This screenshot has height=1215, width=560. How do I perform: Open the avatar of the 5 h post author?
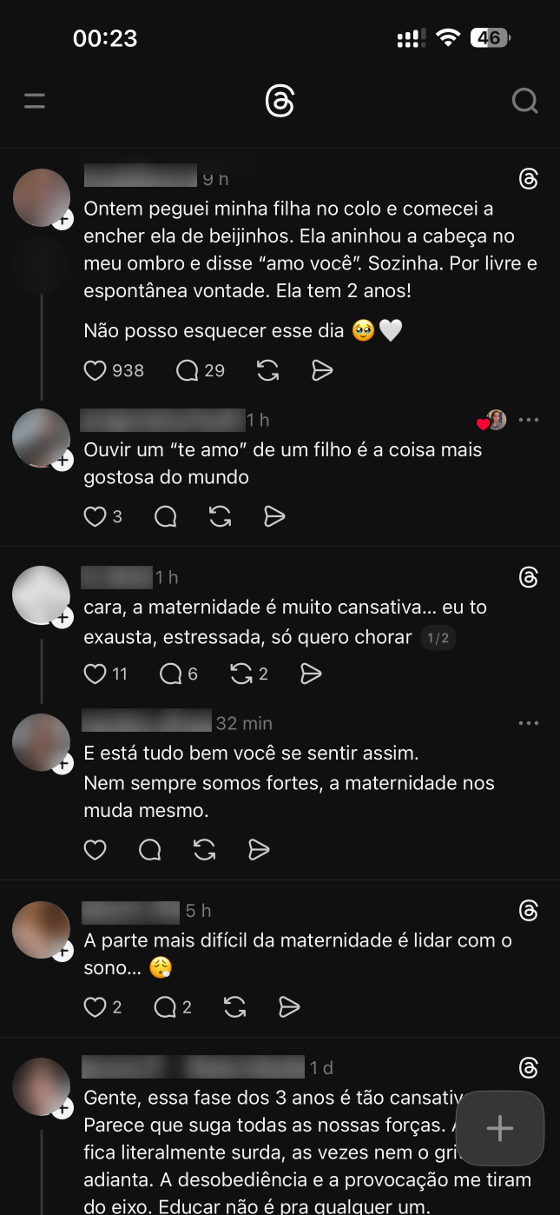[41, 931]
